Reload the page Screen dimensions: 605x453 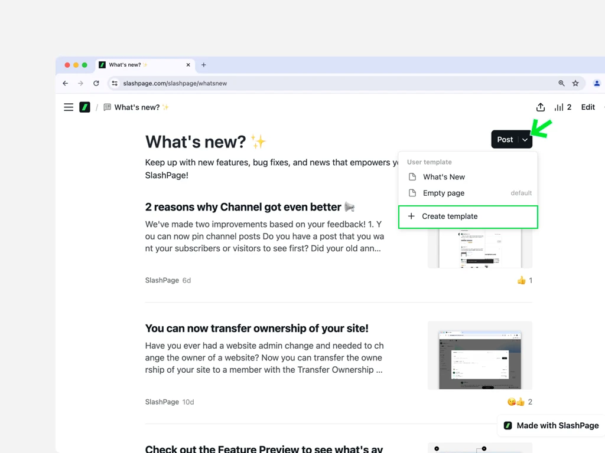(96, 83)
